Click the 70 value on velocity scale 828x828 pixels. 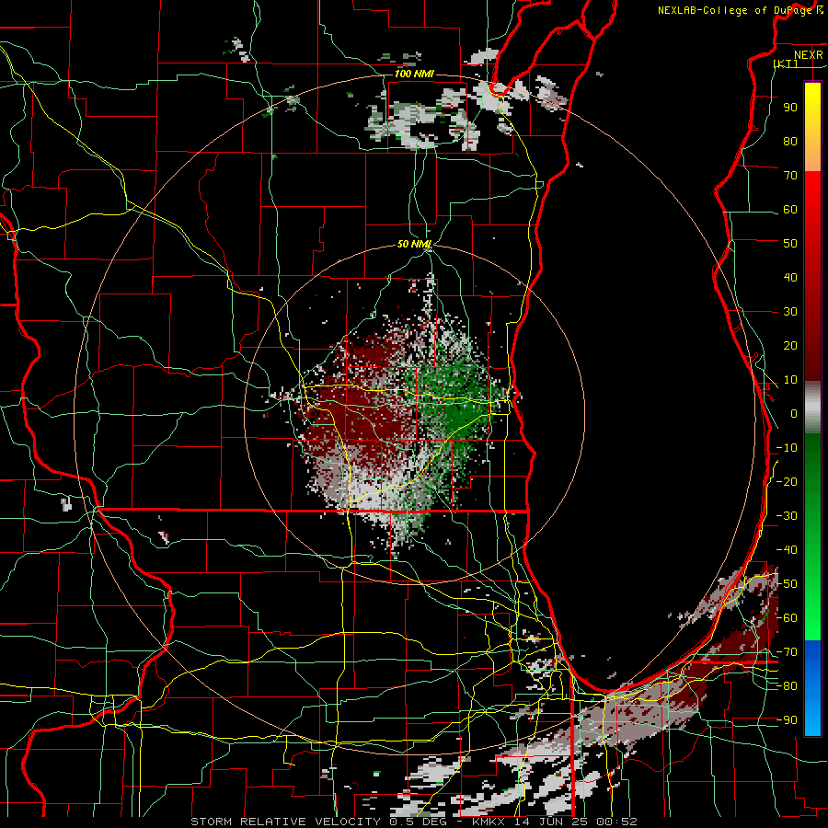point(790,176)
